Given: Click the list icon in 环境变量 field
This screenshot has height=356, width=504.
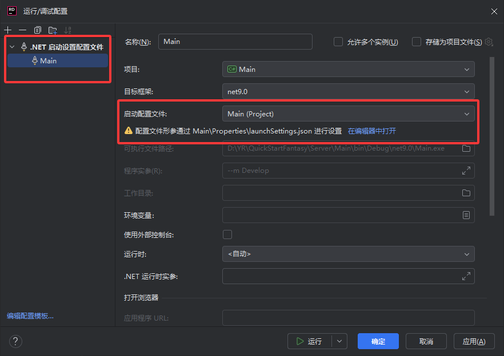Looking at the screenshot, I should click(466, 215).
